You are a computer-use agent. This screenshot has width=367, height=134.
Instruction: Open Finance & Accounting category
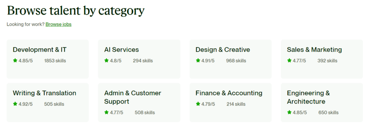pyautogui.click(x=229, y=93)
